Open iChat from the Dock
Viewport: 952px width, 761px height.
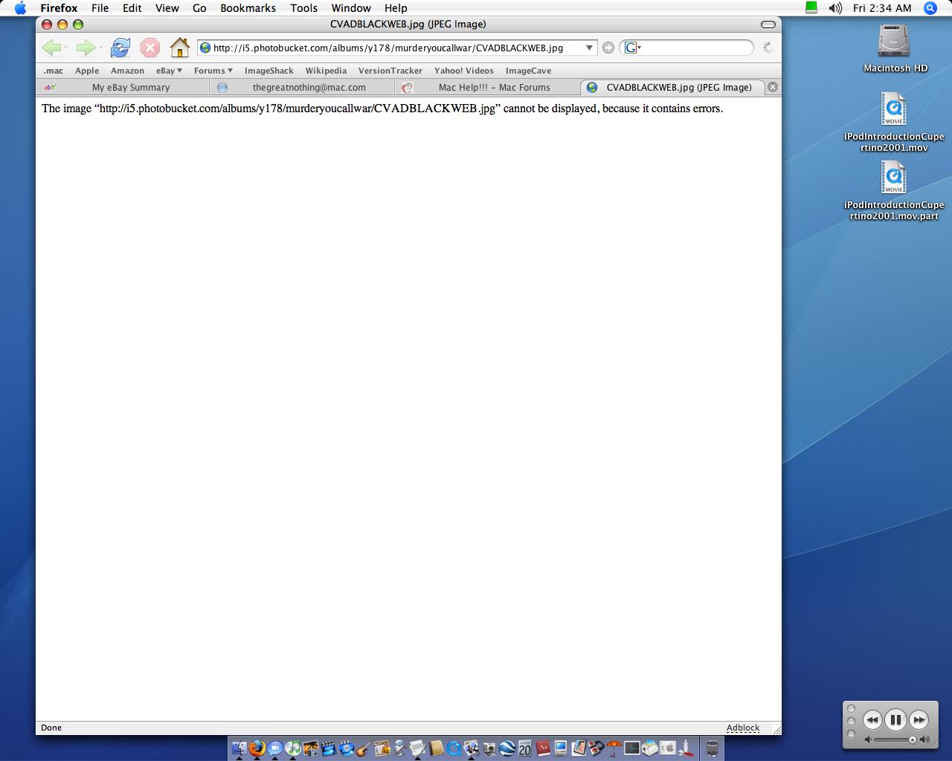tap(275, 748)
